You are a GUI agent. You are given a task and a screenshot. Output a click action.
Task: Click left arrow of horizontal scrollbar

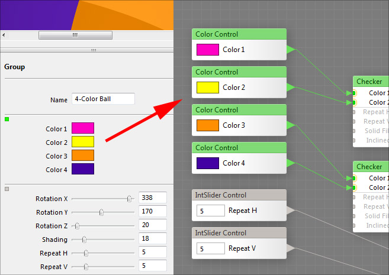click(4, 35)
